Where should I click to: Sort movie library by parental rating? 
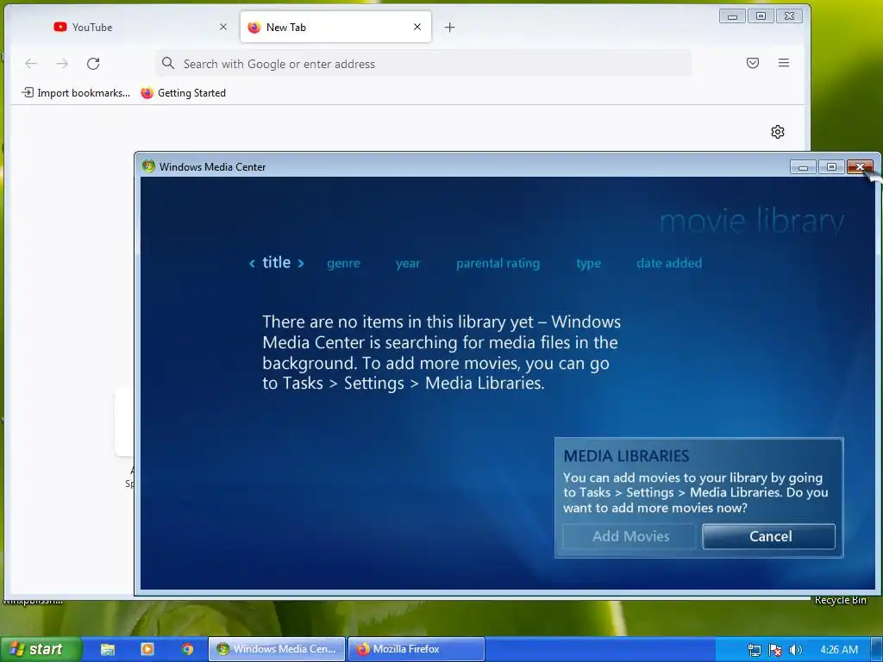(x=498, y=264)
